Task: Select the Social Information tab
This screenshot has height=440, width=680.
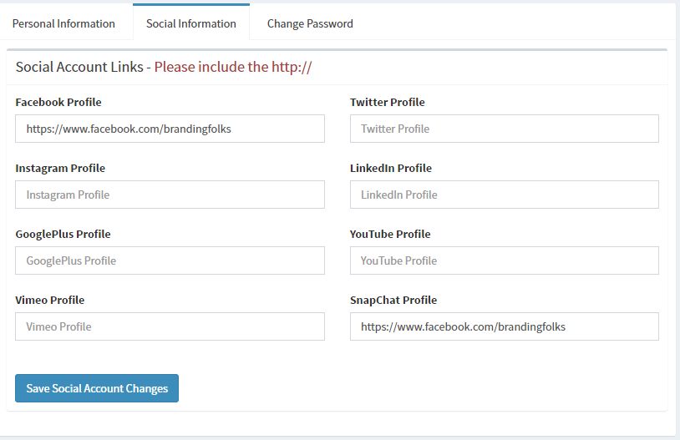Action: [x=191, y=23]
